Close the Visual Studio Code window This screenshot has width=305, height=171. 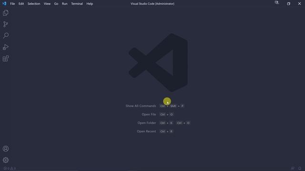click(x=299, y=4)
